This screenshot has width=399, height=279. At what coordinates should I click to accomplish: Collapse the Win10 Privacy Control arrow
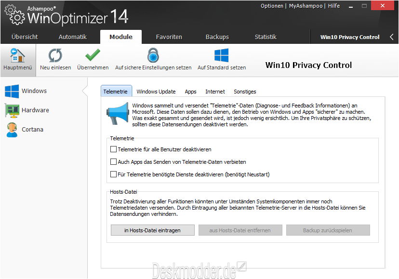pyautogui.click(x=391, y=37)
